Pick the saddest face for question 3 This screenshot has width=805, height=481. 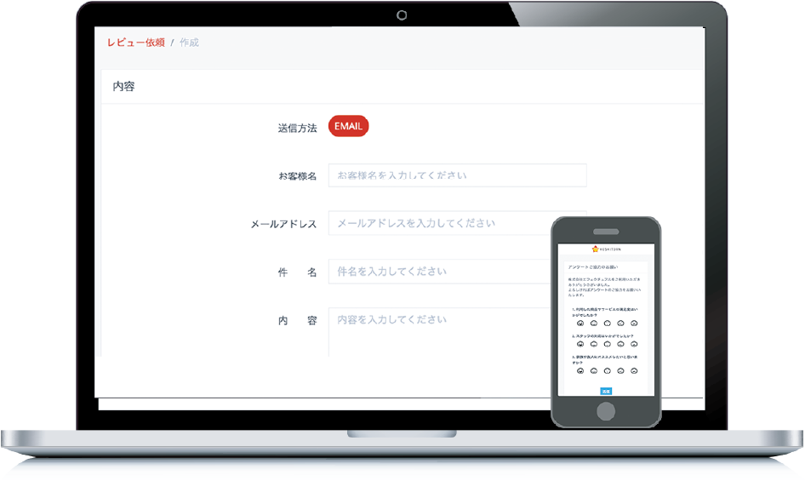(634, 370)
